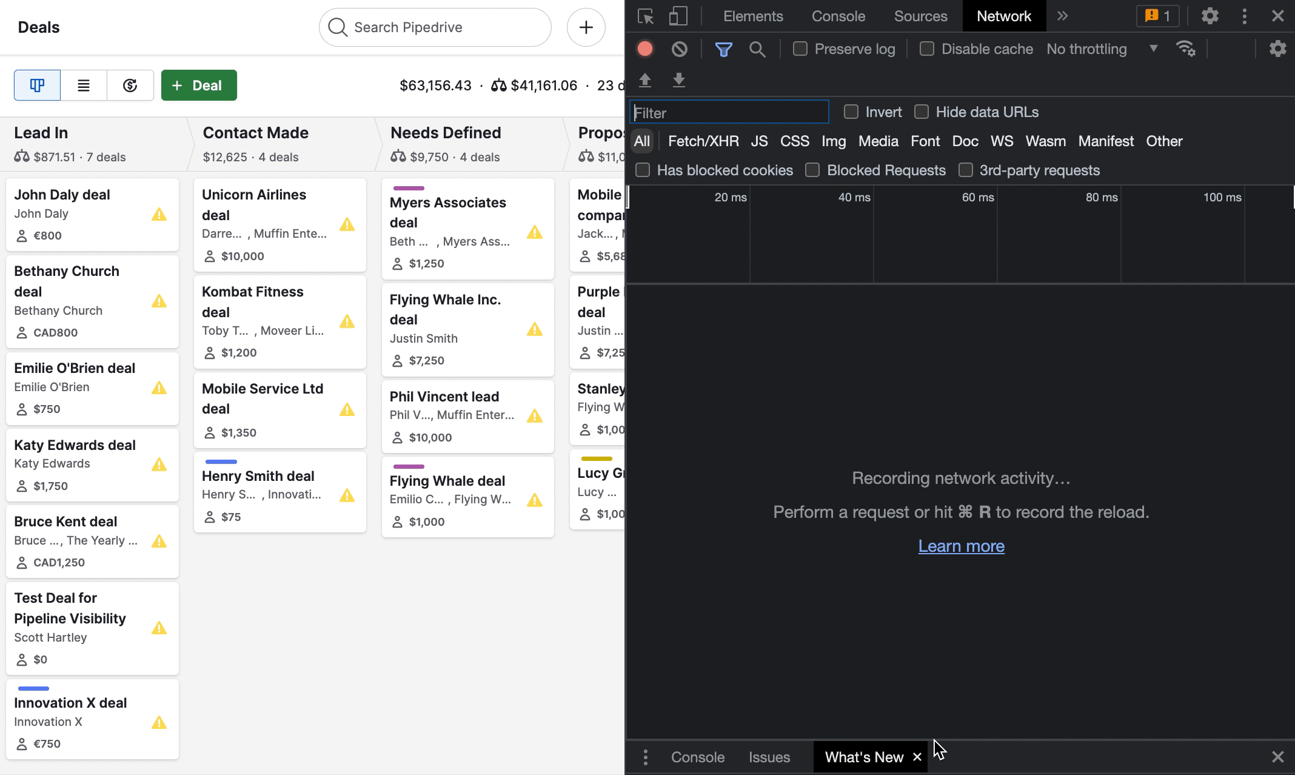This screenshot has width=1295, height=775.
Task: Open drawer three-dot menu
Action: click(646, 757)
